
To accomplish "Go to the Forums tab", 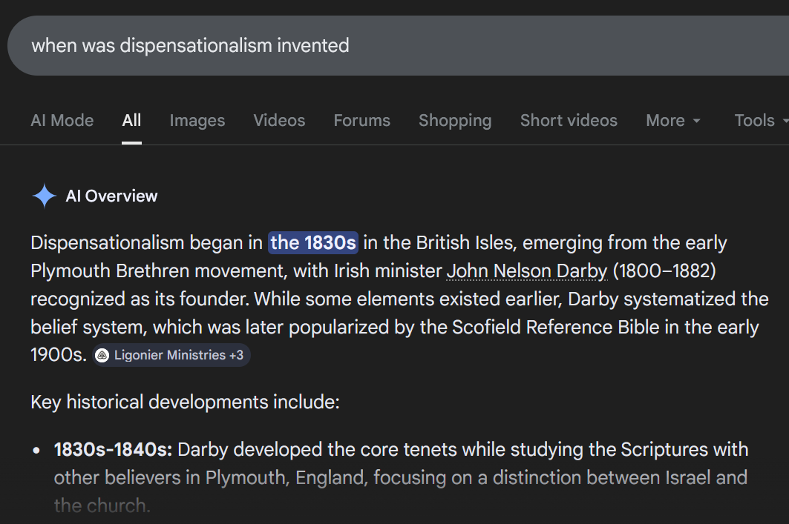I will tap(361, 121).
